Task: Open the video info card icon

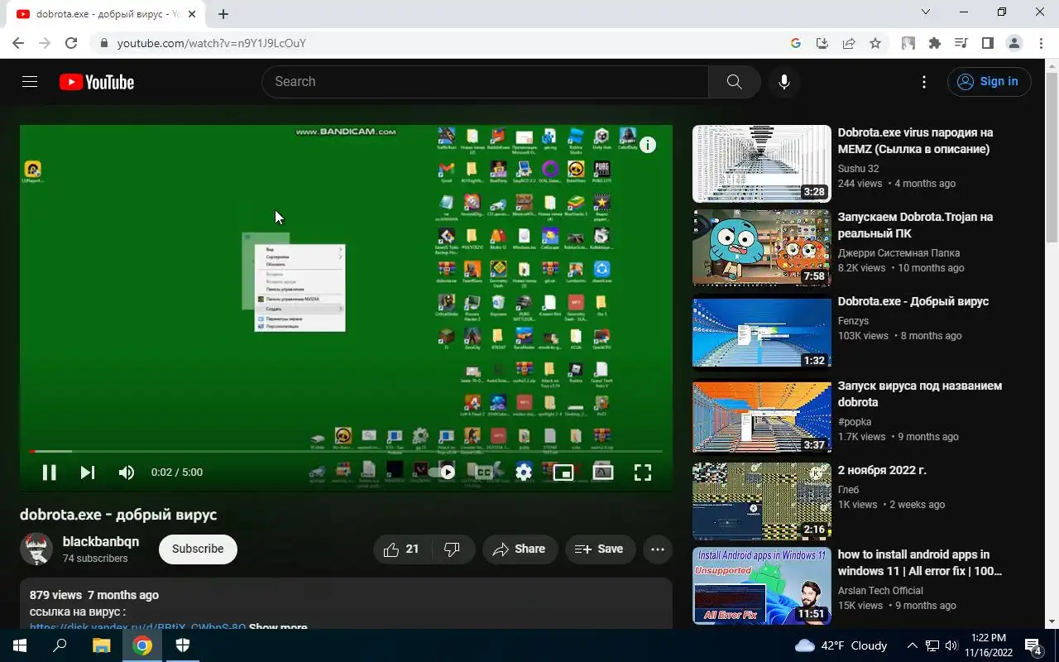Action: 648,145
